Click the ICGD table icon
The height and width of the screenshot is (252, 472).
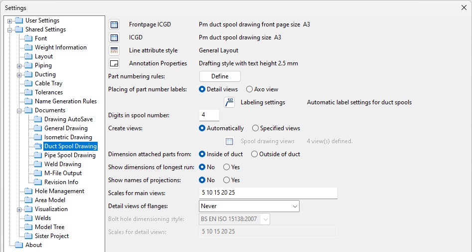coord(114,37)
